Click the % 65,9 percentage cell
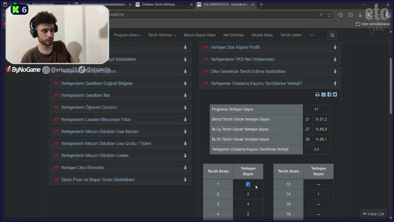Screen dimensions: 394x222 click(321, 129)
